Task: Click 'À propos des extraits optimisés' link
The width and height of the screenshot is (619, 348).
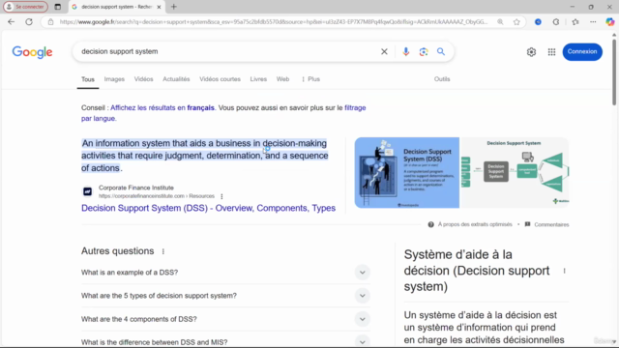Action: (475, 224)
